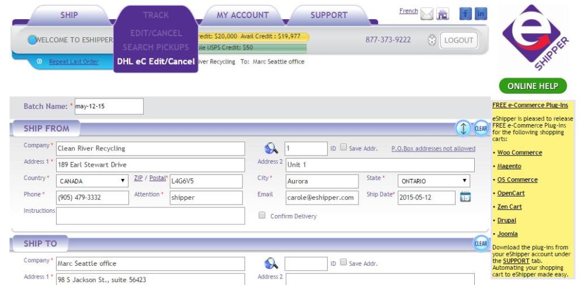Image resolution: width=584 pixels, height=285 pixels.
Task: Click the swap addresses arrow icon in Ship From
Action: [x=463, y=129]
